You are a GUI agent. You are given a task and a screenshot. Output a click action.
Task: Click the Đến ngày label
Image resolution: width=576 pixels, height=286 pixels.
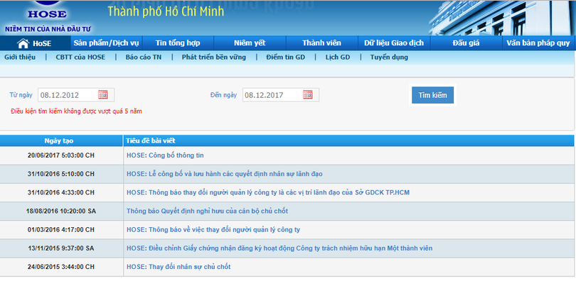click(224, 95)
